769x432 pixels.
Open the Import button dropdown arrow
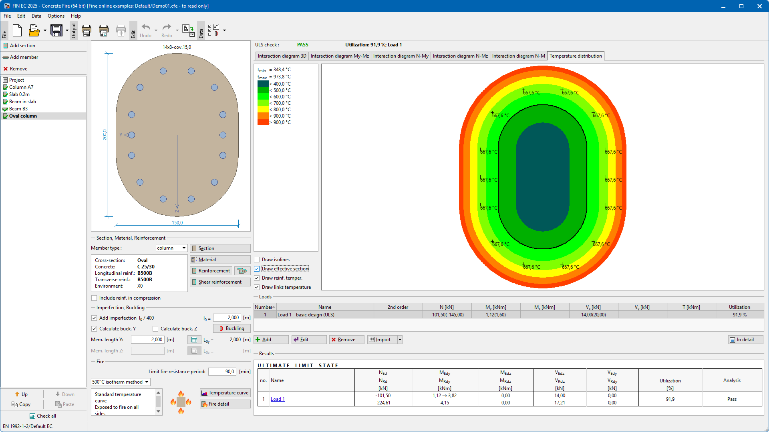(x=399, y=340)
